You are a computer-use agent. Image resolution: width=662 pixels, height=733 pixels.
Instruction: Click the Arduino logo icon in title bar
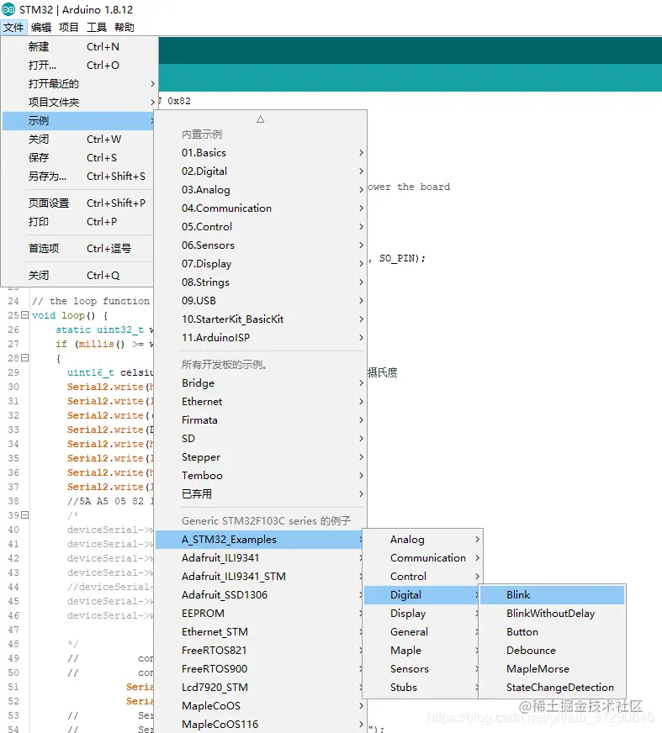click(8, 9)
